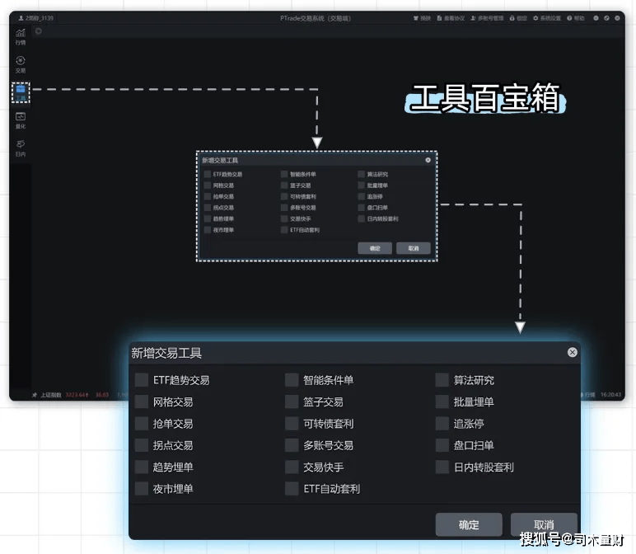Image resolution: width=636 pixels, height=554 pixels.
Task: Open the 量化 quant section in sidebar
Action: [x=21, y=120]
